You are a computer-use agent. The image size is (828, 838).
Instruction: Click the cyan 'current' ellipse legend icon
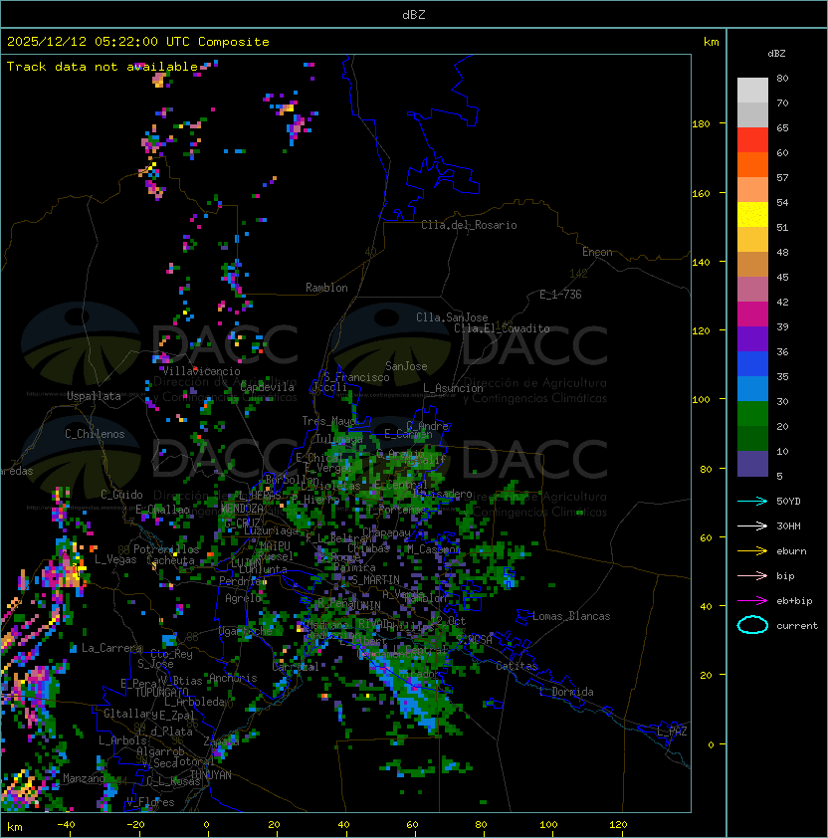click(752, 625)
